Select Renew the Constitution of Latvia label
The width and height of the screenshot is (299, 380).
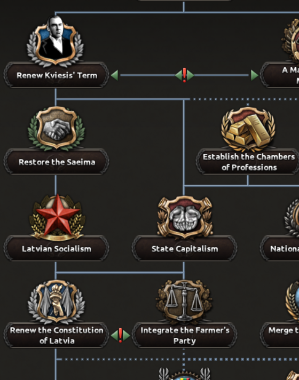coord(56,335)
